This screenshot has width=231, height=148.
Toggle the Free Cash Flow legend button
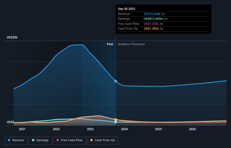point(69,140)
